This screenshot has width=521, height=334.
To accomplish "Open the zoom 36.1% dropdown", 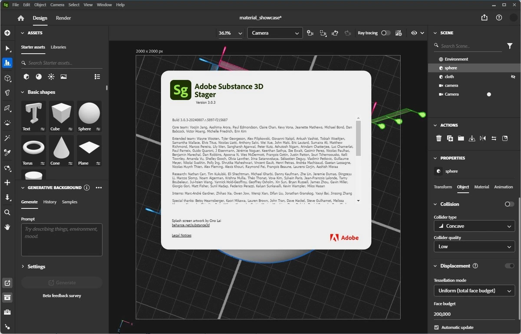I will point(230,33).
